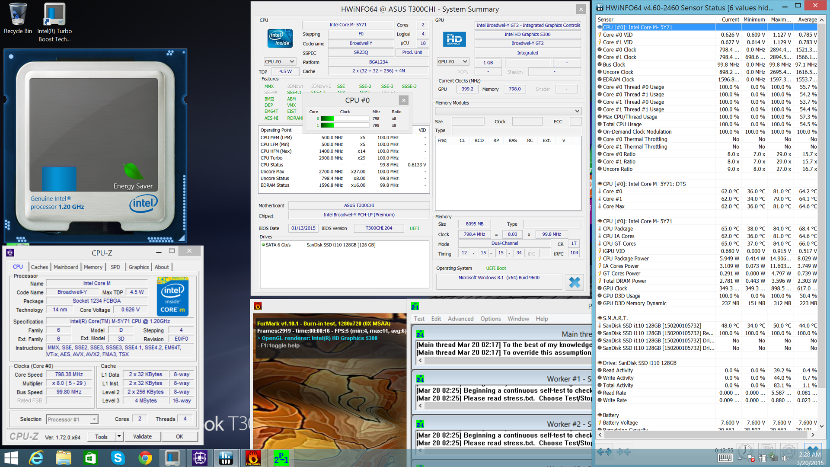Expand the CPU #0 selector dropdown
The image size is (830, 467).
tap(292, 62)
